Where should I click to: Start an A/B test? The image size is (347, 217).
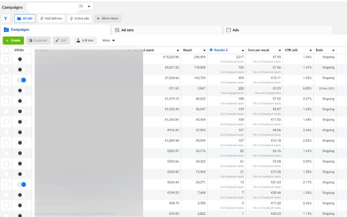pyautogui.click(x=85, y=40)
